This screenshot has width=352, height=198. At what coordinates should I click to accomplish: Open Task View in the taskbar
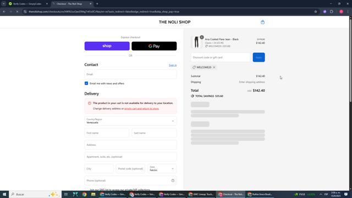[66, 194]
